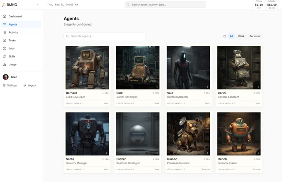Go to Activity in the sidebar
This screenshot has width=282, height=182.
21,32
